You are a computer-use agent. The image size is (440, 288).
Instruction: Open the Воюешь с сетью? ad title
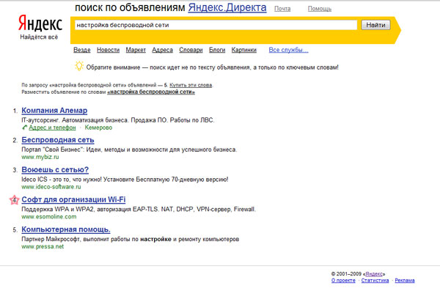(x=55, y=170)
